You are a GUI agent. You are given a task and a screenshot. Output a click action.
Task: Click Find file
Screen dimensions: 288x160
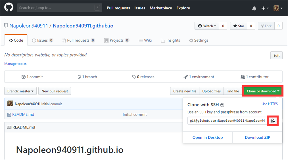point(233,91)
